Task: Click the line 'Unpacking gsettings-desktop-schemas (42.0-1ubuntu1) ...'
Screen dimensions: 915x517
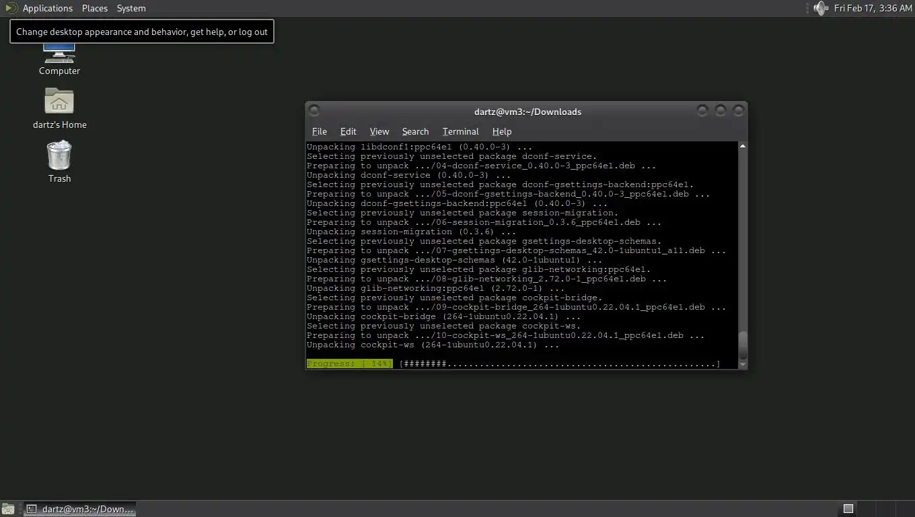Action: (x=455, y=260)
